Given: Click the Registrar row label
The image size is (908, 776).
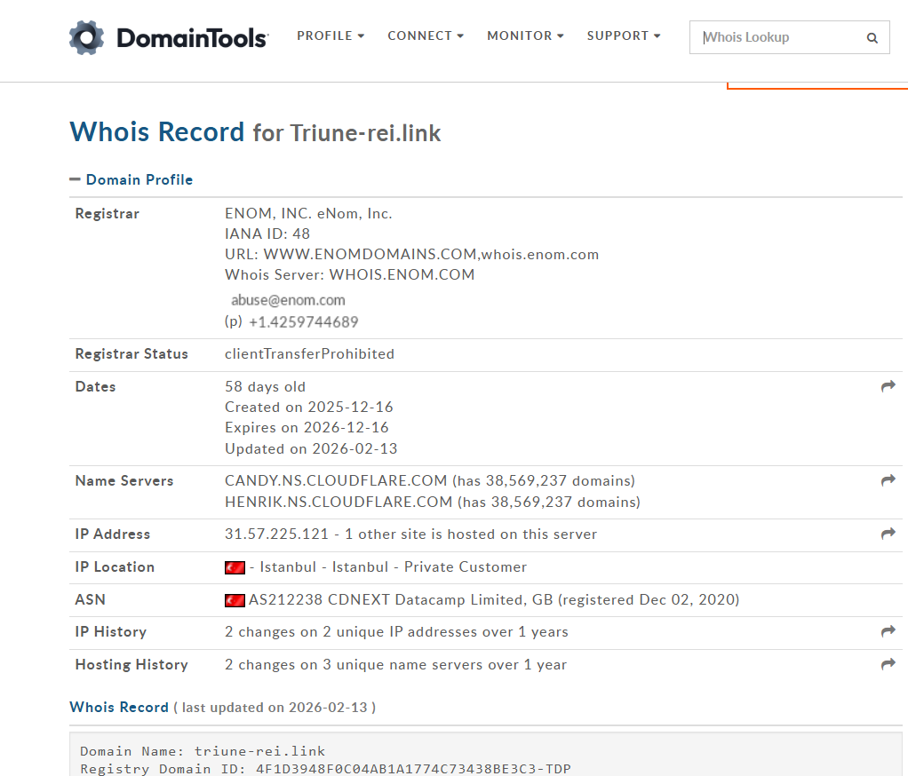Looking at the screenshot, I should coord(108,213).
